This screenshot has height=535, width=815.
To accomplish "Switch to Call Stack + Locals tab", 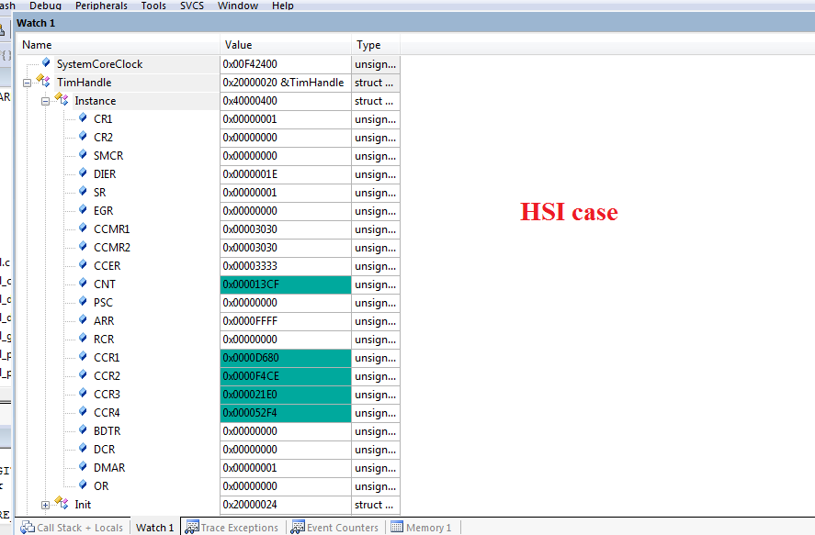I will [72, 528].
